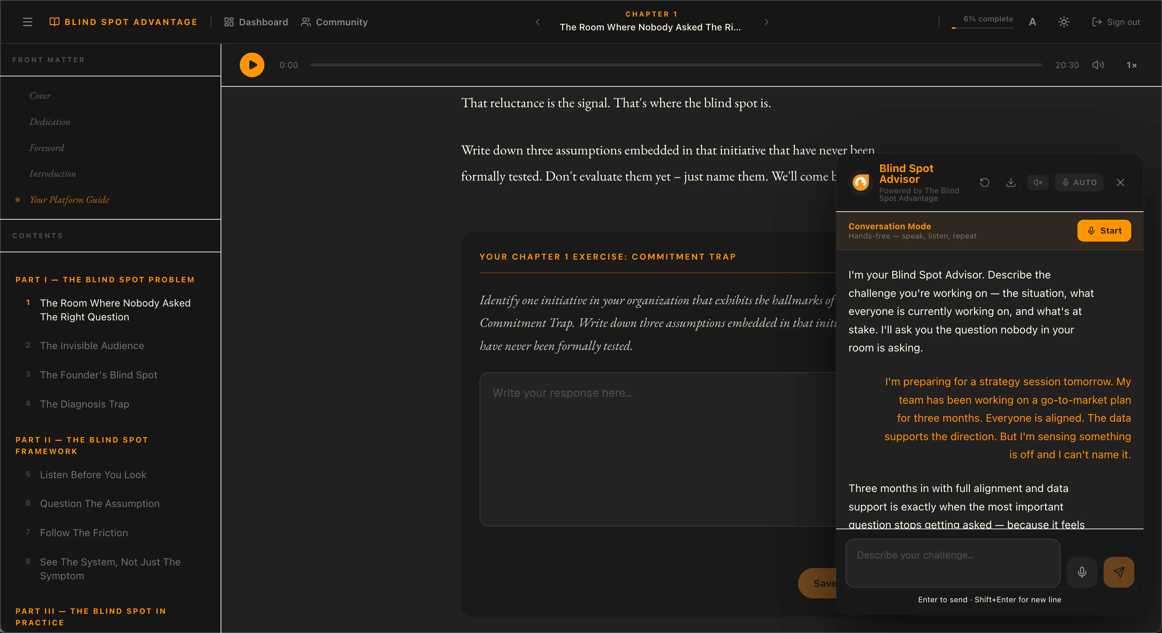The width and height of the screenshot is (1162, 633).
Task: Mute the audio player volume
Action: pyautogui.click(x=1098, y=65)
